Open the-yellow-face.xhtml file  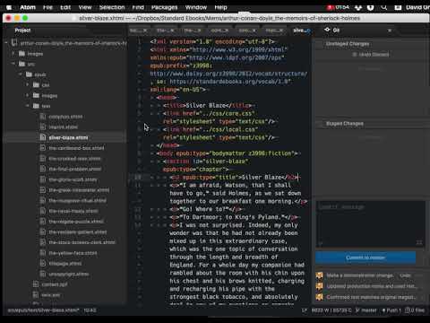click(73, 253)
